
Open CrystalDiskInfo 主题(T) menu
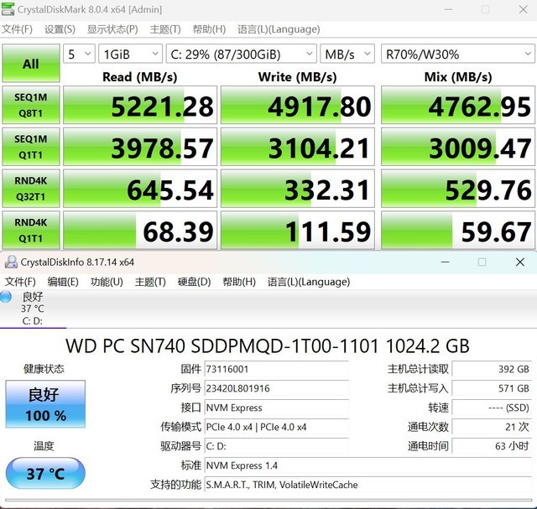[150, 282]
